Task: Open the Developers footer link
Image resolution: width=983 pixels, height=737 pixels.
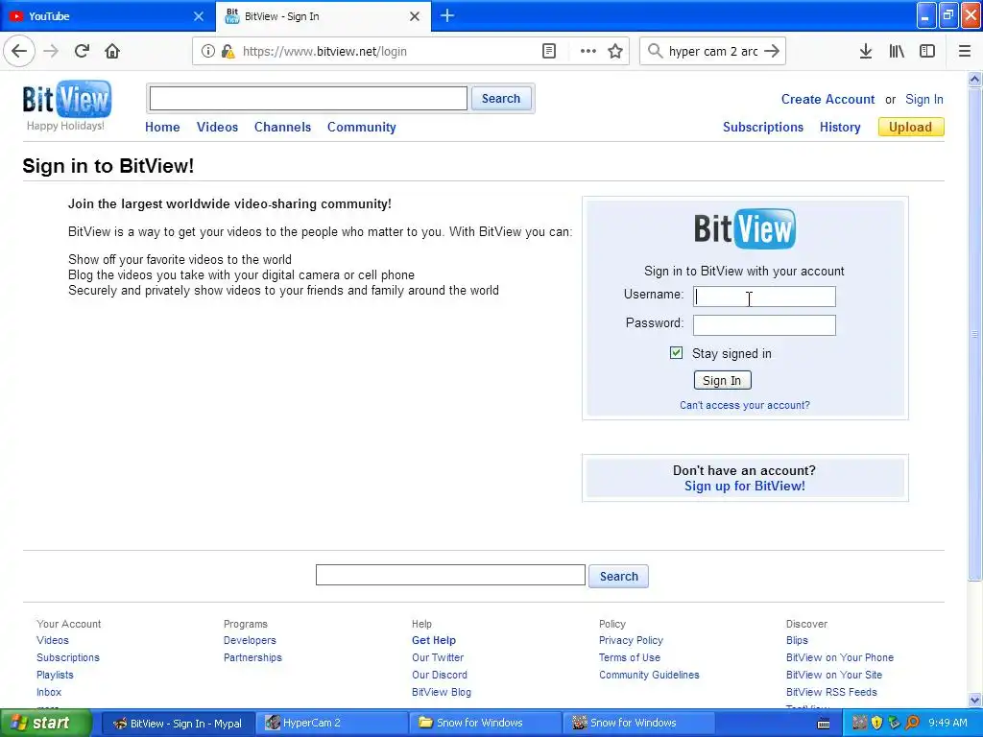Action: click(x=250, y=640)
